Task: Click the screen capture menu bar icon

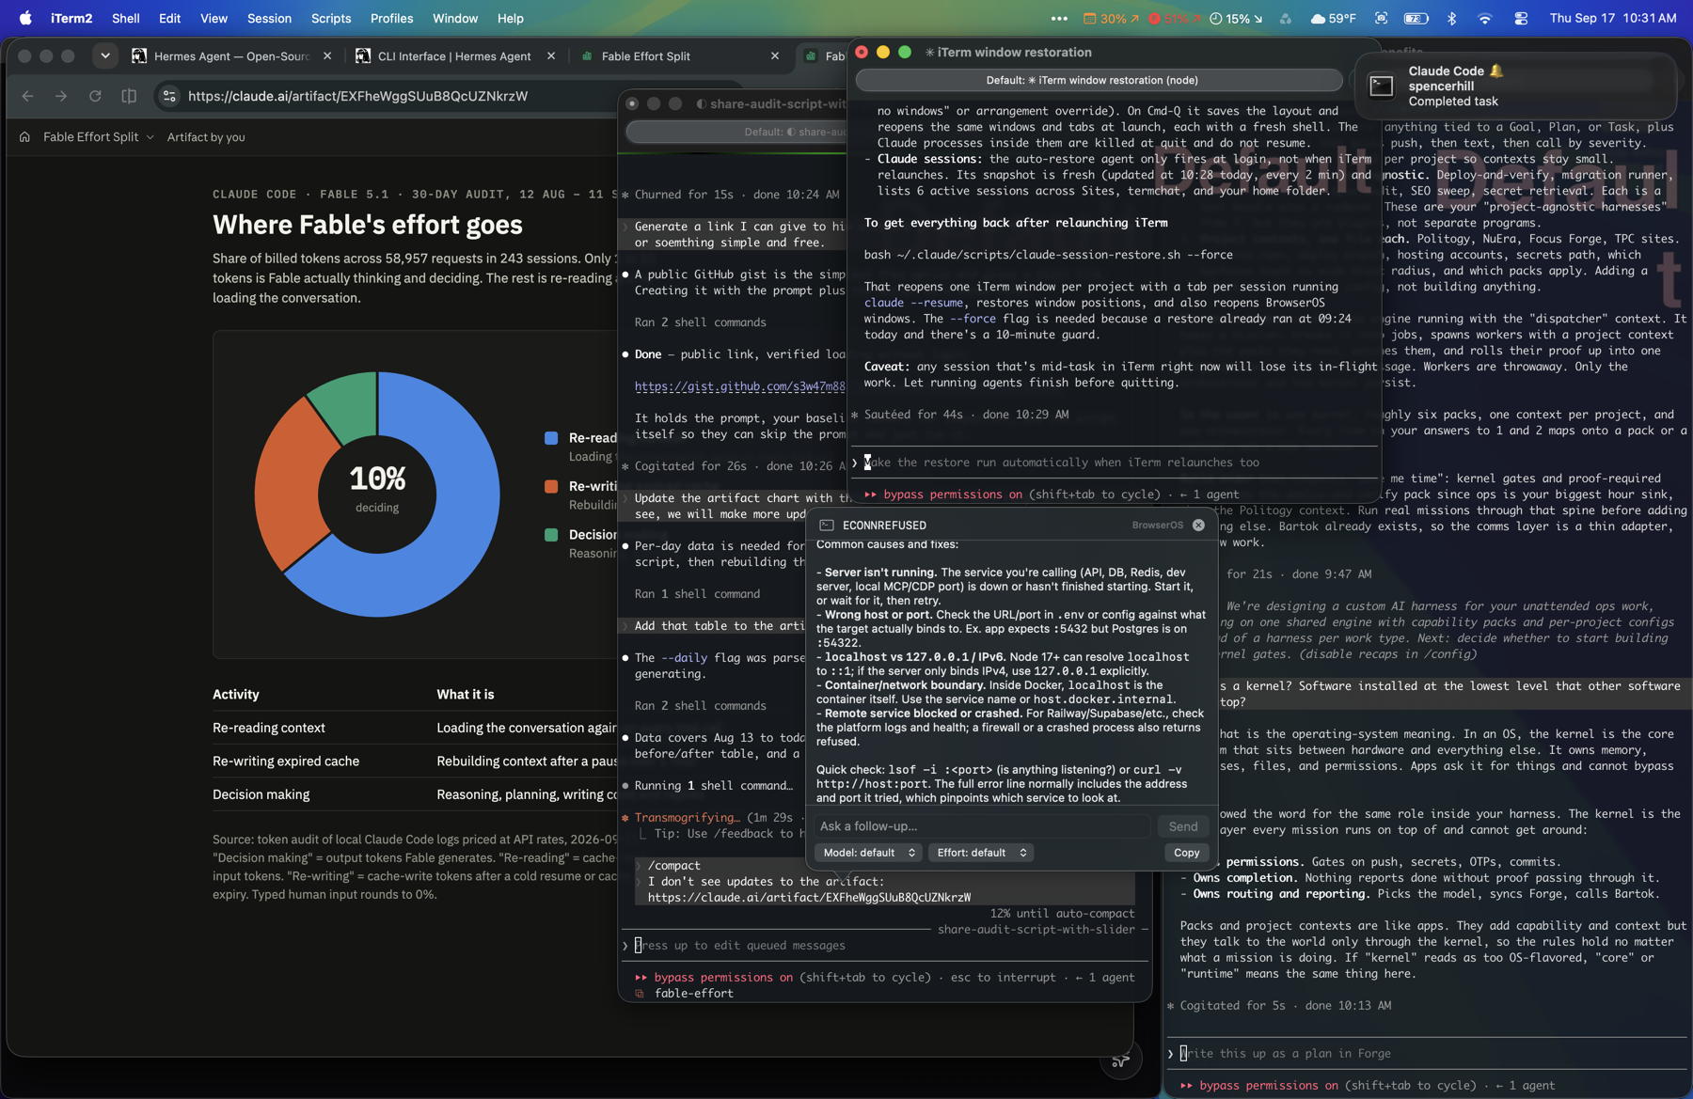Action: [1381, 18]
